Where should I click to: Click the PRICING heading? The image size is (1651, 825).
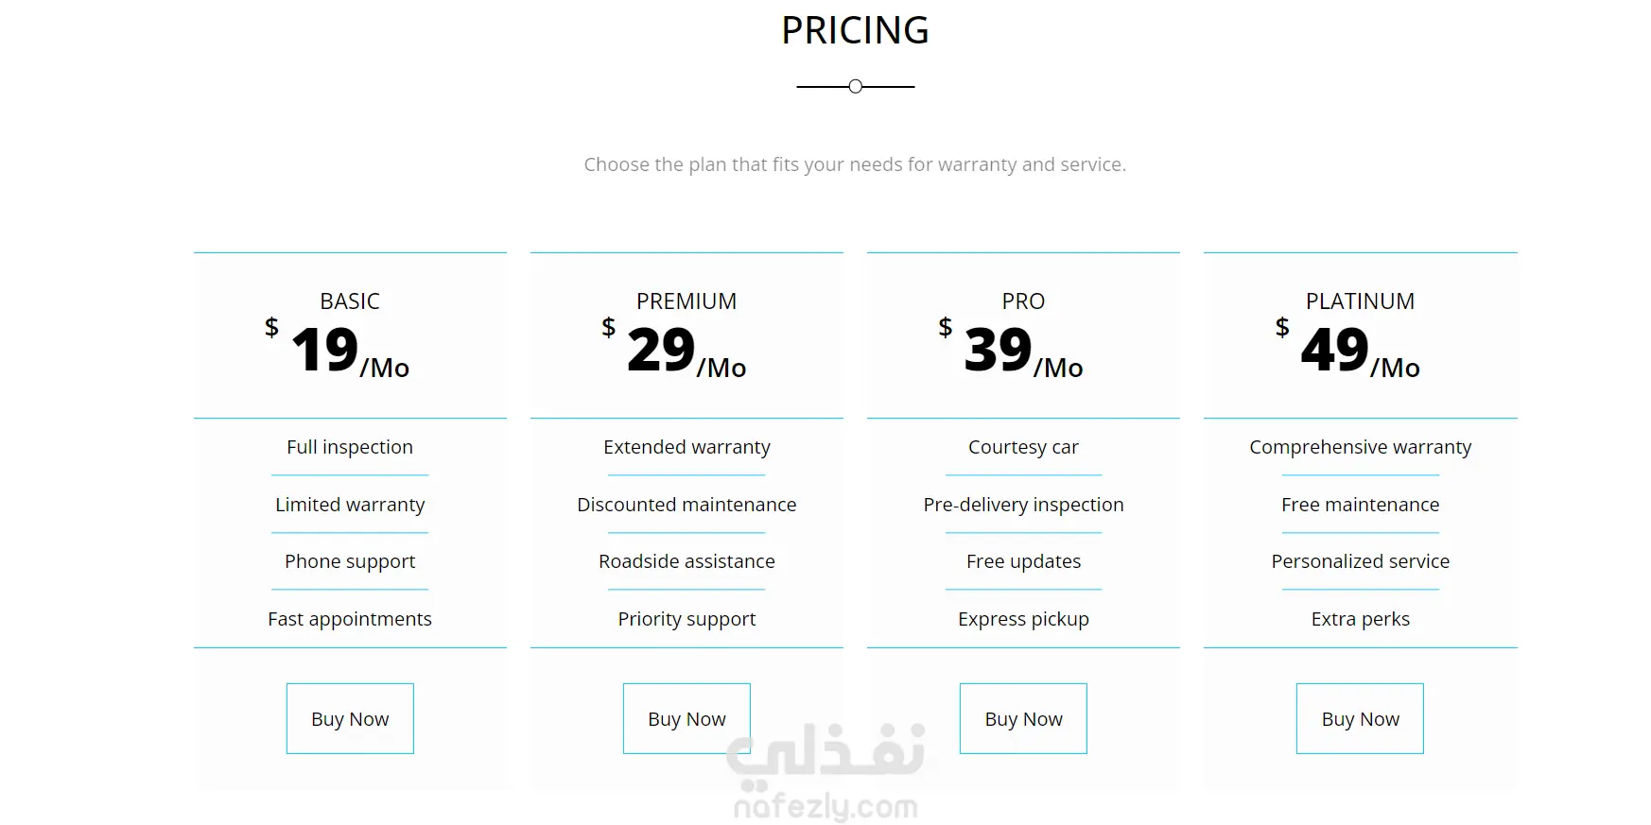click(x=855, y=31)
